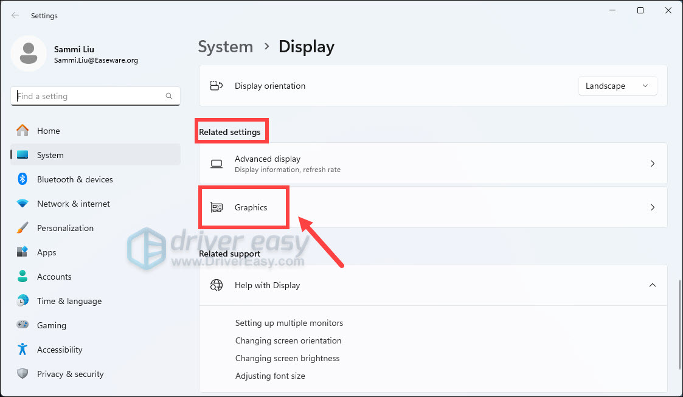Open Time & language settings
The height and width of the screenshot is (397, 683).
point(23,300)
